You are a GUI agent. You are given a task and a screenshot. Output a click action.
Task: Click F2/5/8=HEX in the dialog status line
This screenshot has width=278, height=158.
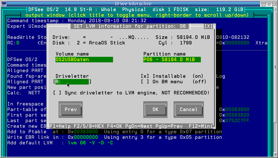[x=89, y=126]
